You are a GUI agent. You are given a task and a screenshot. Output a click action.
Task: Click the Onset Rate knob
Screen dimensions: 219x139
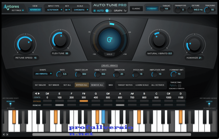[x=97, y=74]
